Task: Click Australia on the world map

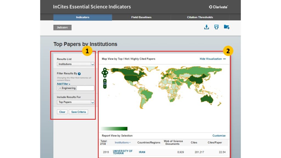Action: click(x=207, y=99)
